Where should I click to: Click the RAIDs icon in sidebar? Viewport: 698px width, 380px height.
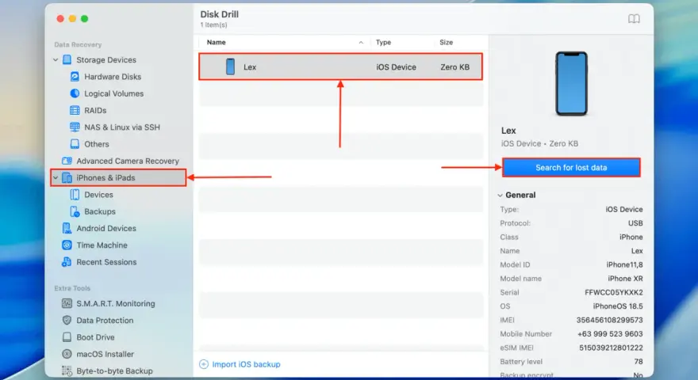(75, 110)
